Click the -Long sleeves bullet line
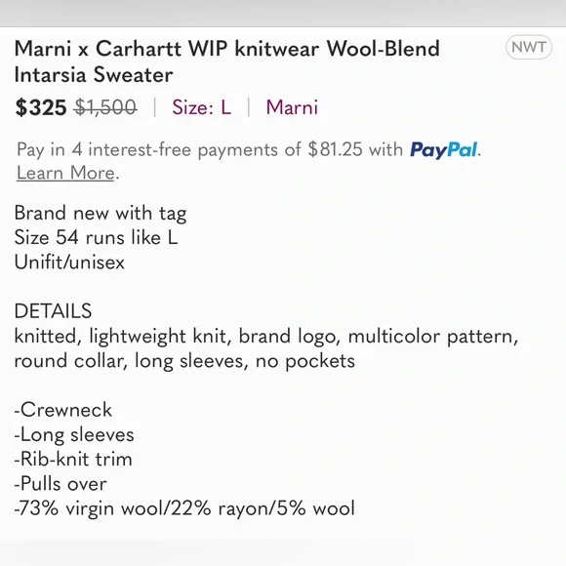566x566 pixels. 74,434
